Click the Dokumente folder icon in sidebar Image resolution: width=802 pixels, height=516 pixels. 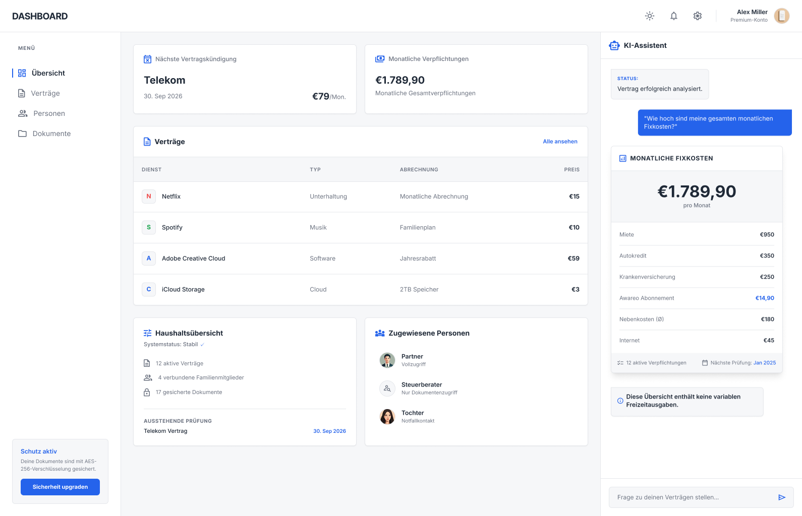22,134
